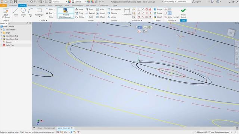Pick the Copy command
Viewport: 239px width, 134px height.
click(79, 13)
